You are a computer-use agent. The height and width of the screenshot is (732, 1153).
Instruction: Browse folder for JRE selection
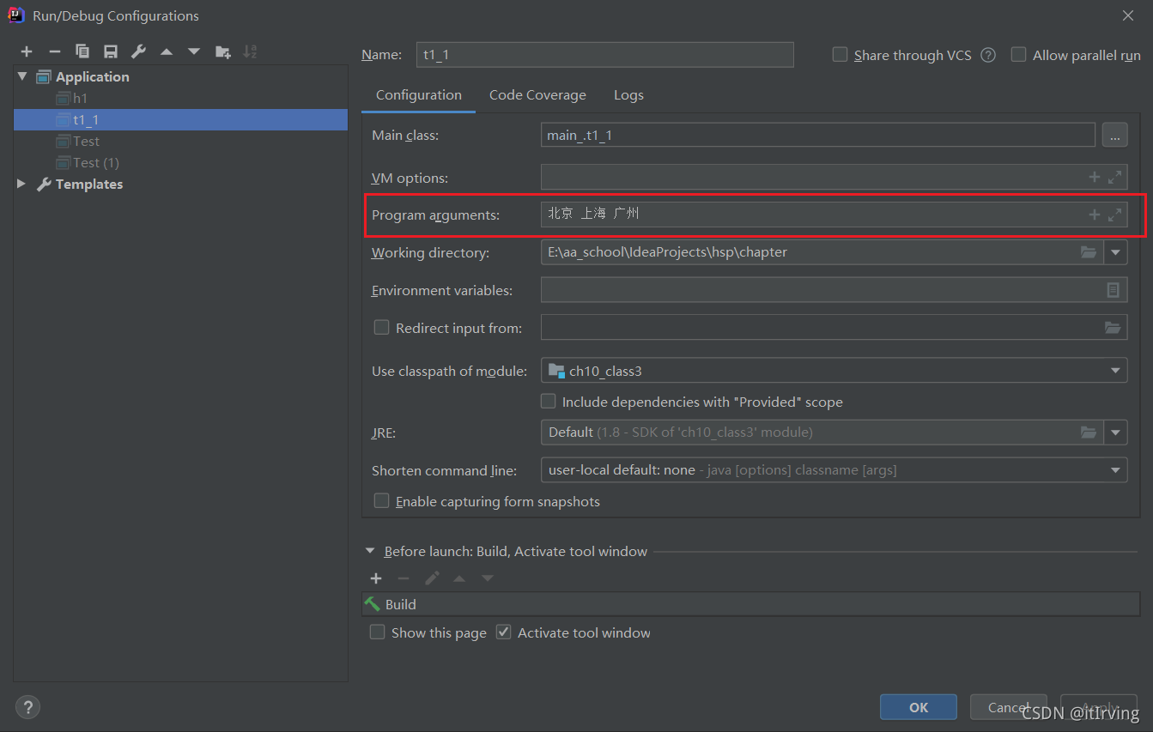[x=1089, y=432]
